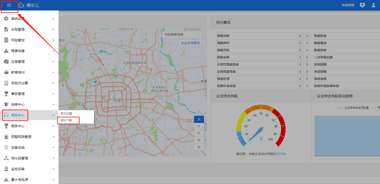Image resolution: width=380 pixels, height=184 pixels.
Task: Select 常见问题 in the submenu
Action: click(x=66, y=114)
